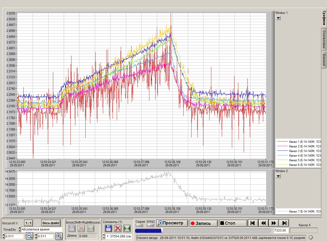Image resolution: width=327 pixels, height=241 pixels.
Task: Delete segment using the red X icon
Action: 118,228
